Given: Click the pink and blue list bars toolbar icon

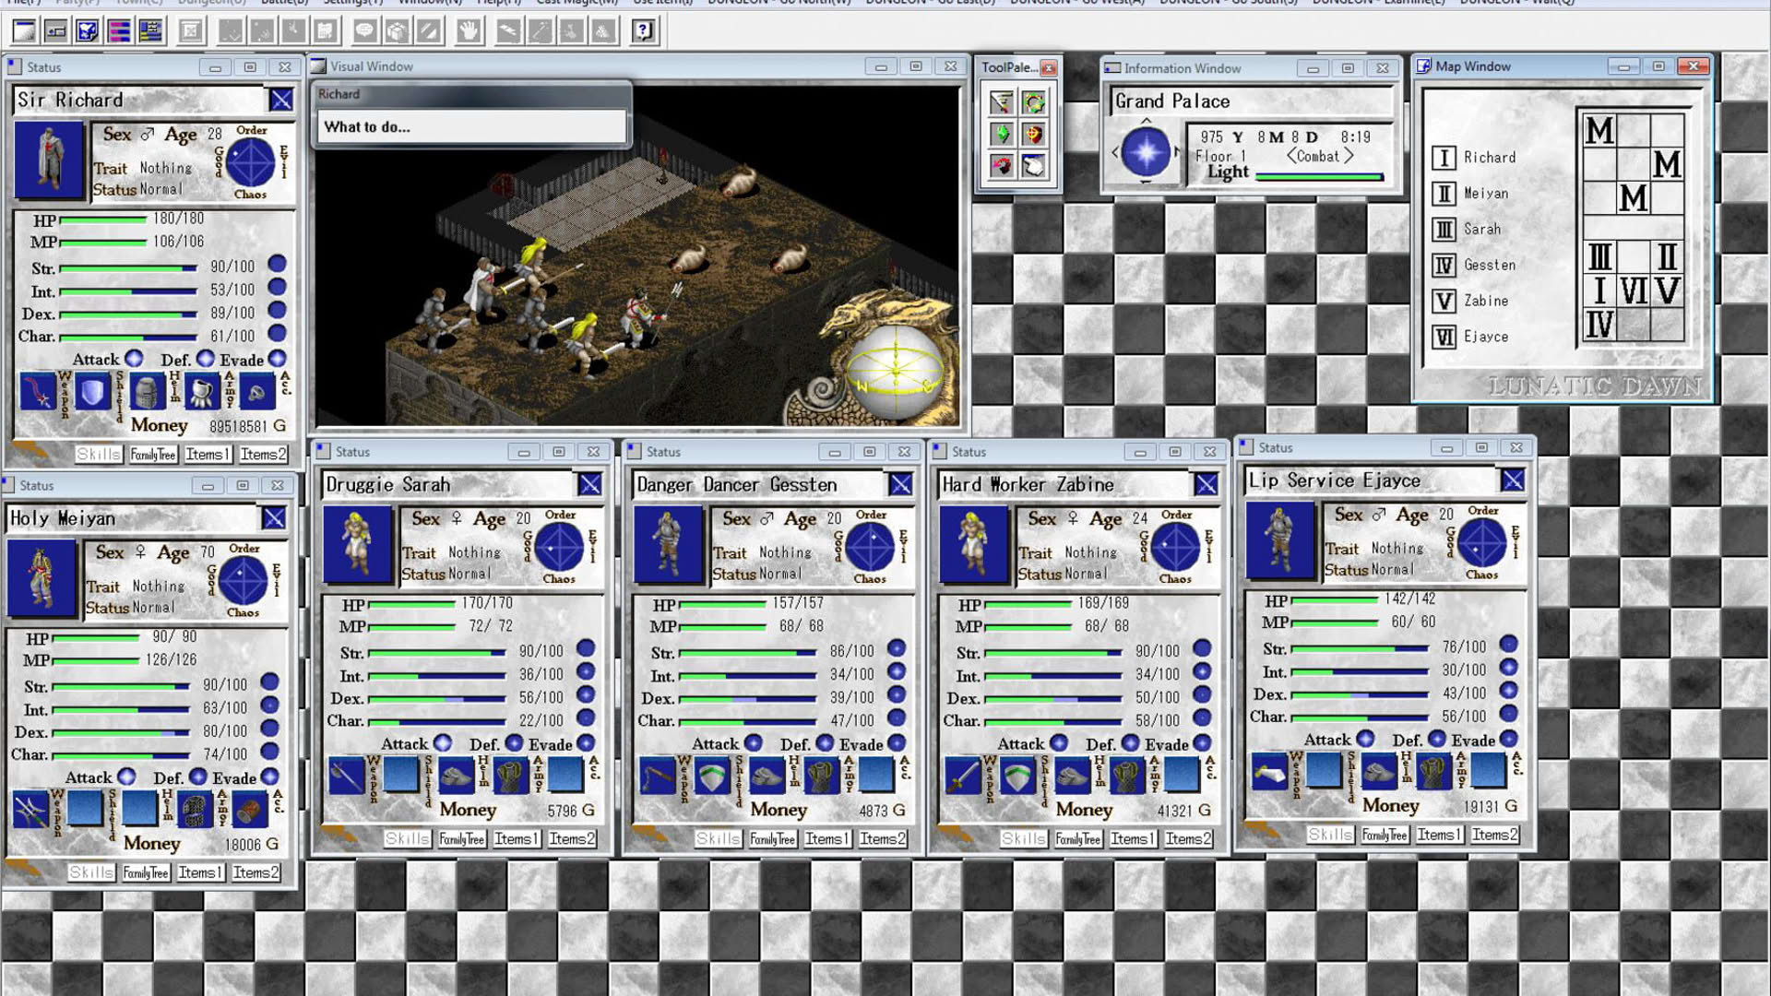Looking at the screenshot, I should point(119,31).
